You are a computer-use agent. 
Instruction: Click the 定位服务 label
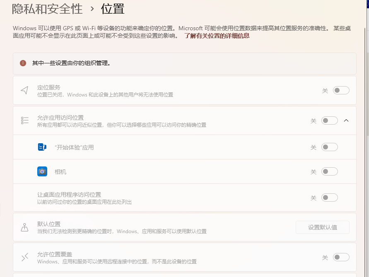(49, 87)
